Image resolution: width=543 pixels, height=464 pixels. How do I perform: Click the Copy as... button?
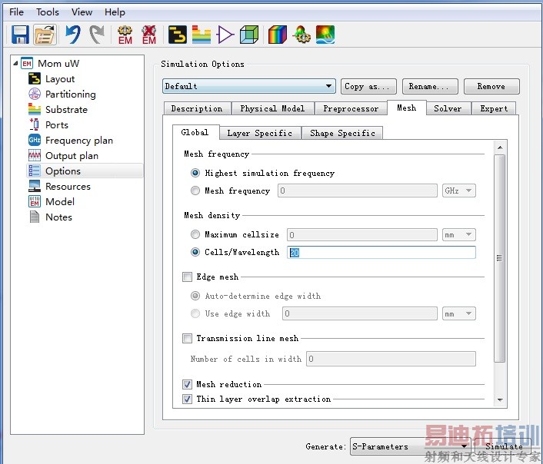368,87
